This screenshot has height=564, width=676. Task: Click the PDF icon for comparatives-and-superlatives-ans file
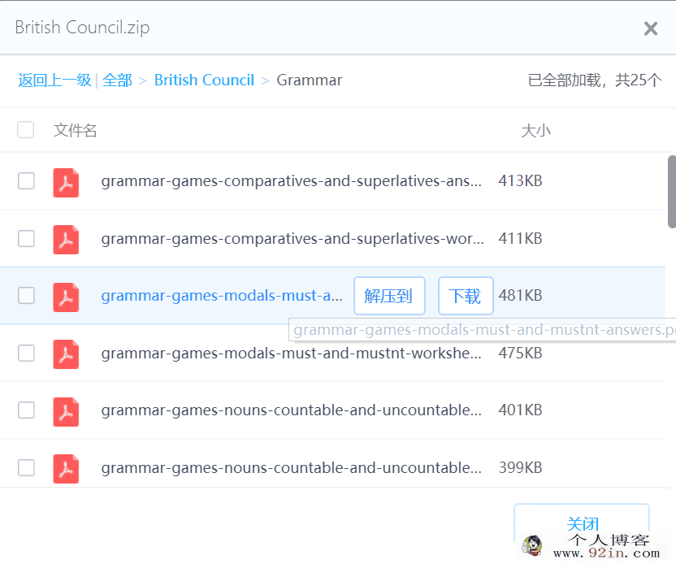[x=66, y=182]
